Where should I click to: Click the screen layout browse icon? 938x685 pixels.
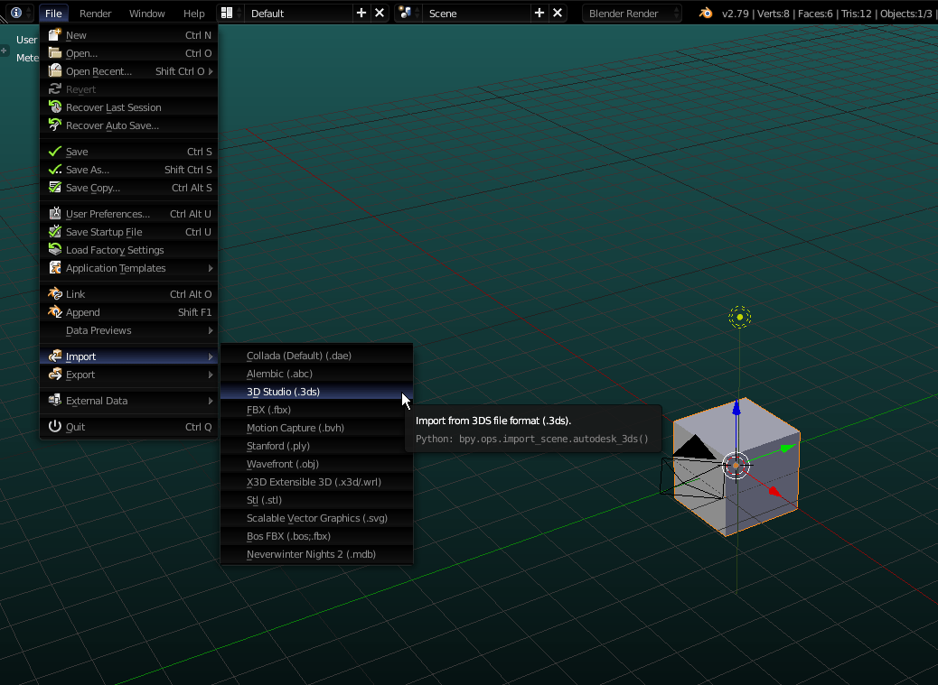point(228,14)
